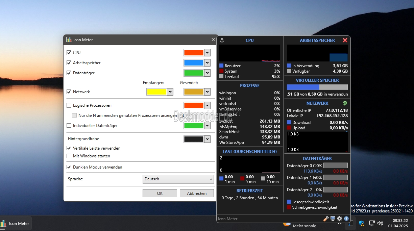Click the wrench tools icon in popup footer
The width and height of the screenshot is (414, 231).
tap(326, 219)
